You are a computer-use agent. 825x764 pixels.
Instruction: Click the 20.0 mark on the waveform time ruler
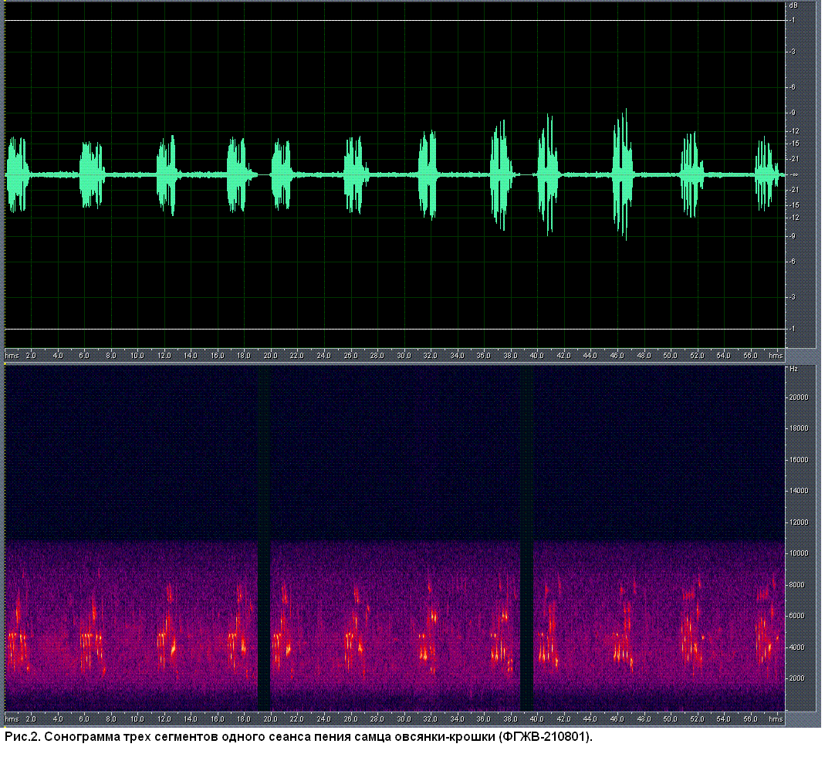click(x=270, y=356)
